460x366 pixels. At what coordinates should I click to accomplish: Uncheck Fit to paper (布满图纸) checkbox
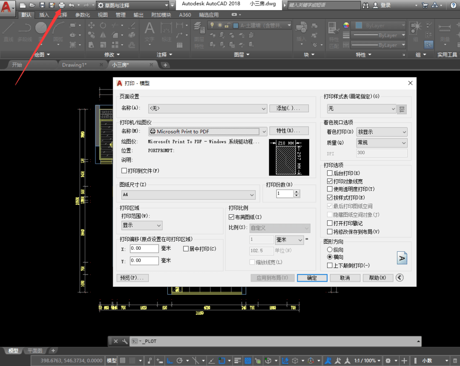tap(231, 217)
